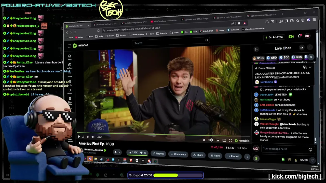Open notification bell dropdown for Nicholas J. Fuentes
Viewport: 326px width, 183px height.
point(117,152)
